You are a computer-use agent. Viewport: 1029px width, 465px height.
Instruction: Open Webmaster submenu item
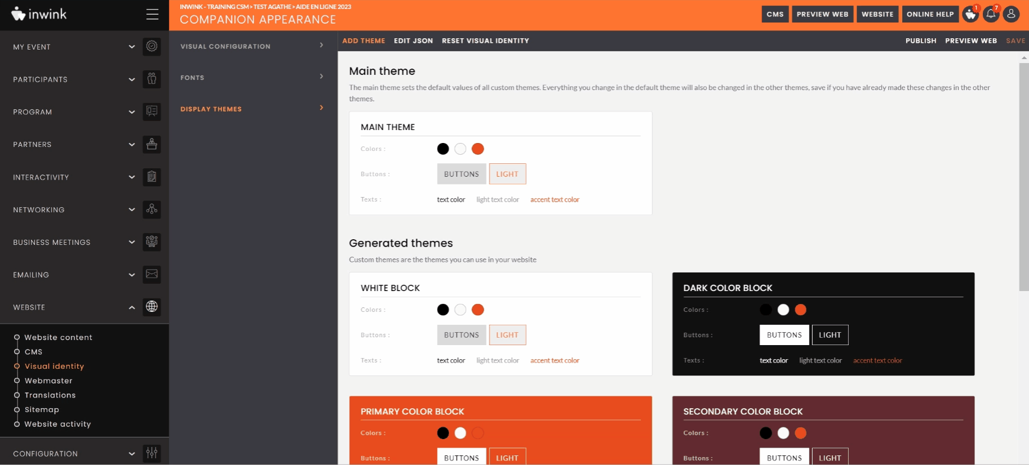point(48,381)
